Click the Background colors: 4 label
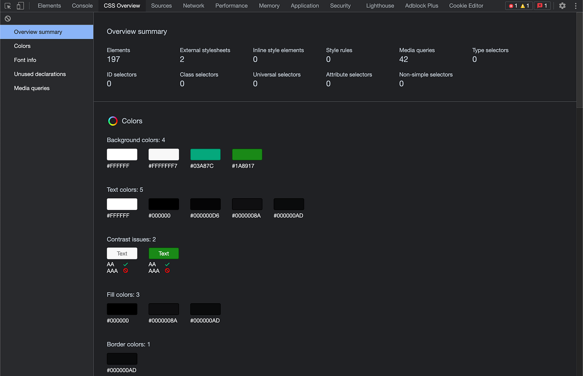583x376 pixels. (x=136, y=140)
